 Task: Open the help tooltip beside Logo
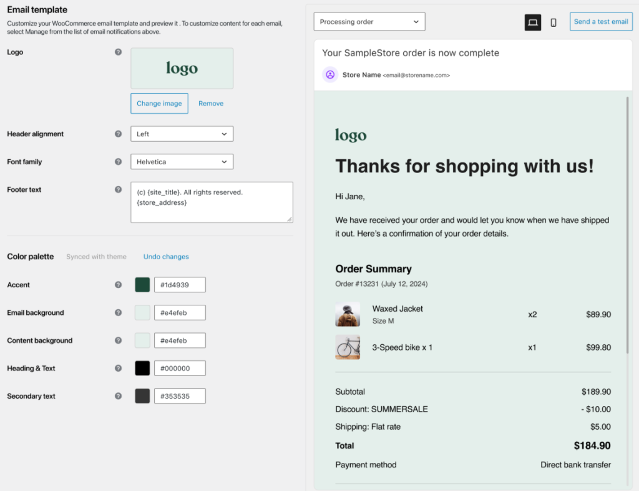pyautogui.click(x=118, y=52)
